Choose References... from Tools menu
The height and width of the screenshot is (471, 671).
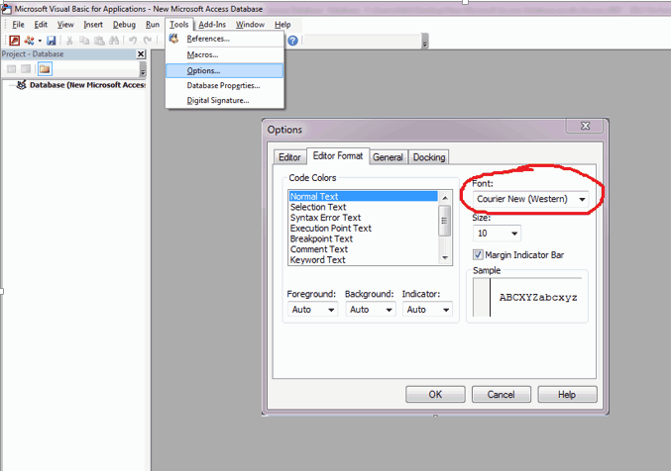point(224,39)
